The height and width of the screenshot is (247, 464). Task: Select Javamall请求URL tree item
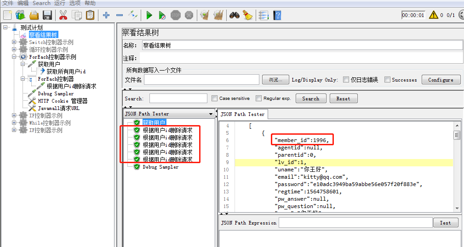58,108
